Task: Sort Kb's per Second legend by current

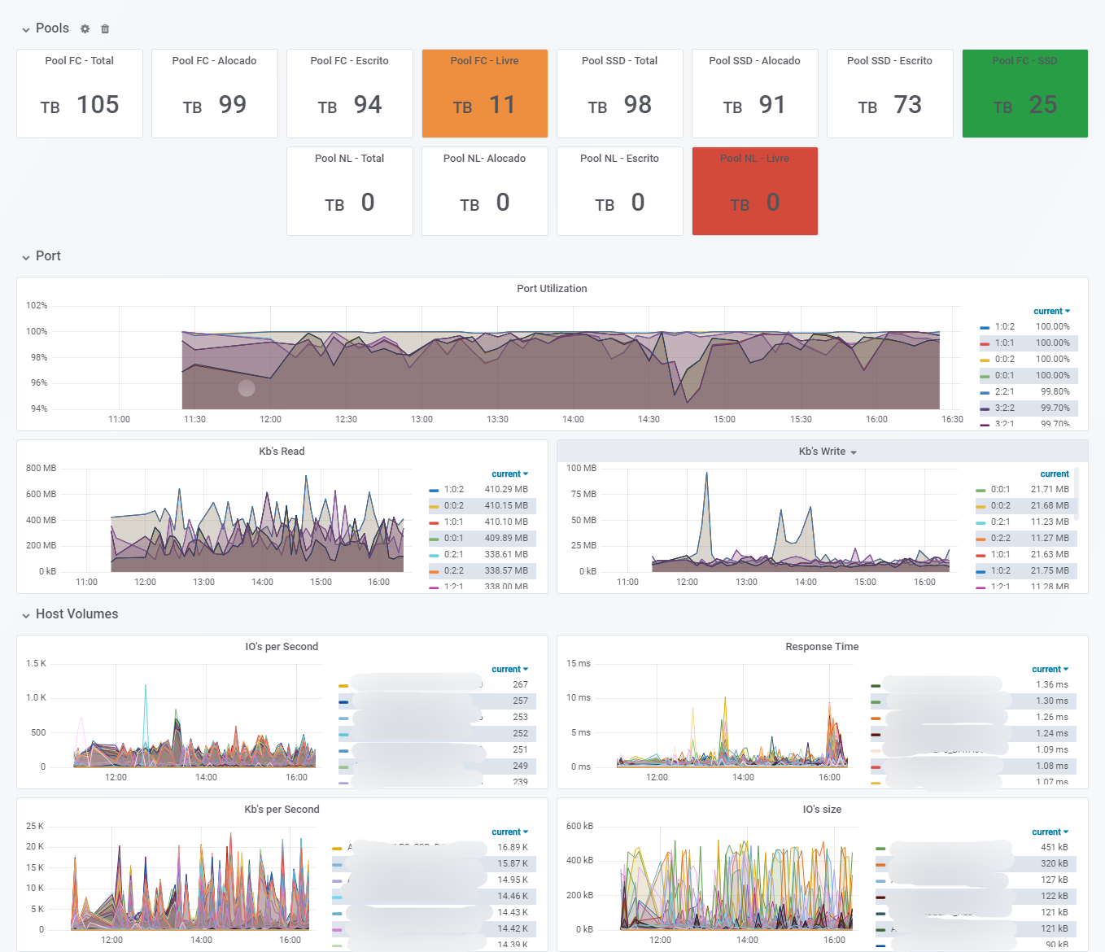Action: click(x=509, y=832)
